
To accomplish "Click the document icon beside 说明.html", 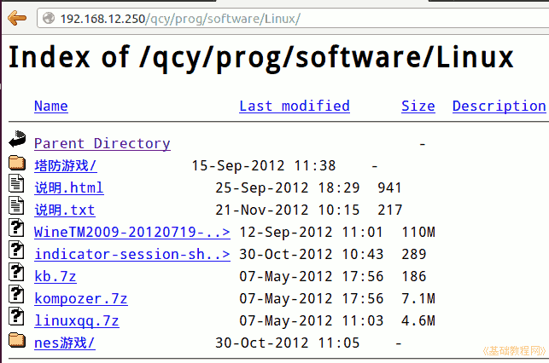I will click(x=16, y=183).
